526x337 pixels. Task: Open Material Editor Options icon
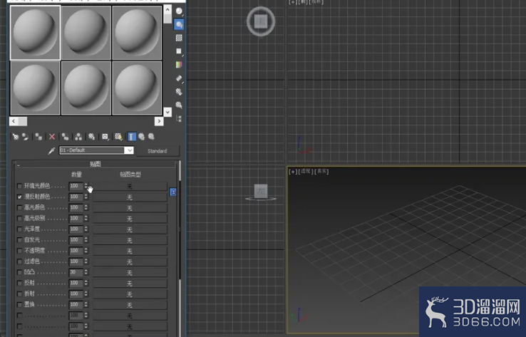(179, 91)
